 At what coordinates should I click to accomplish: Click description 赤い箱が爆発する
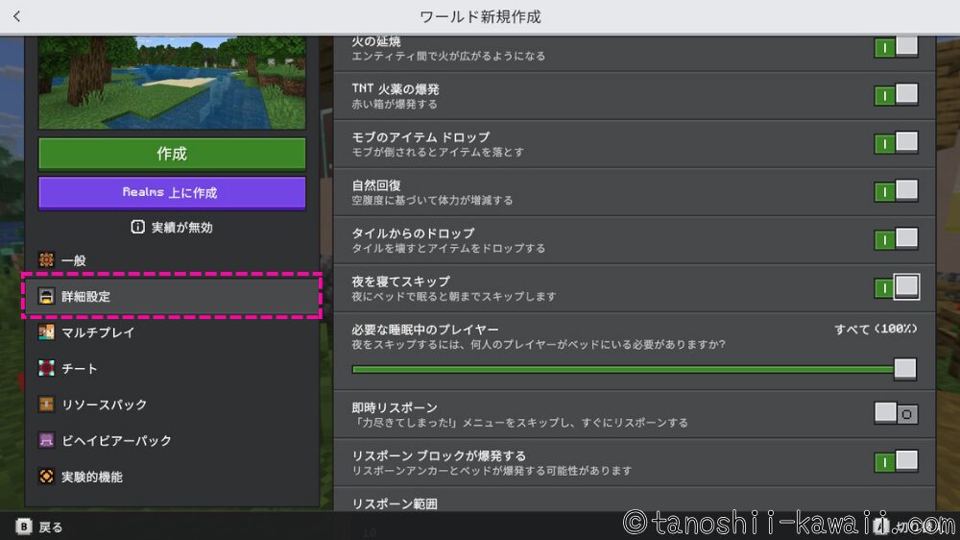click(x=395, y=104)
